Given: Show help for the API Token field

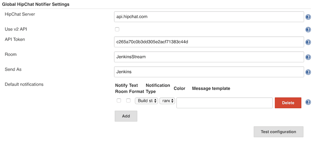Looking at the screenshot, I should 308,42.
